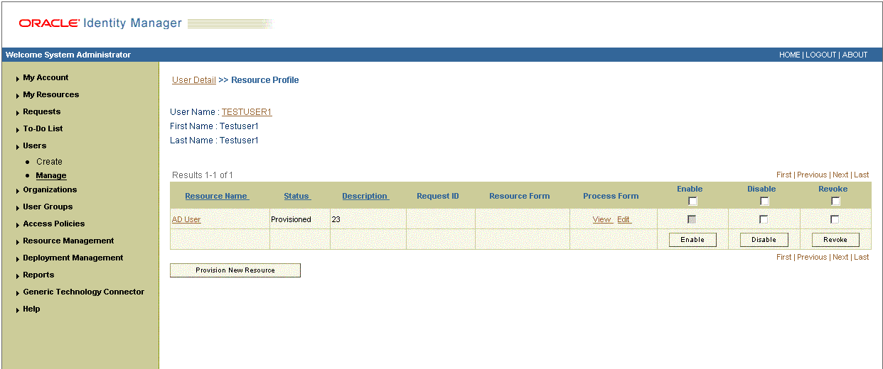Collapse the Users arrow
The height and width of the screenshot is (369, 883).
(x=17, y=147)
